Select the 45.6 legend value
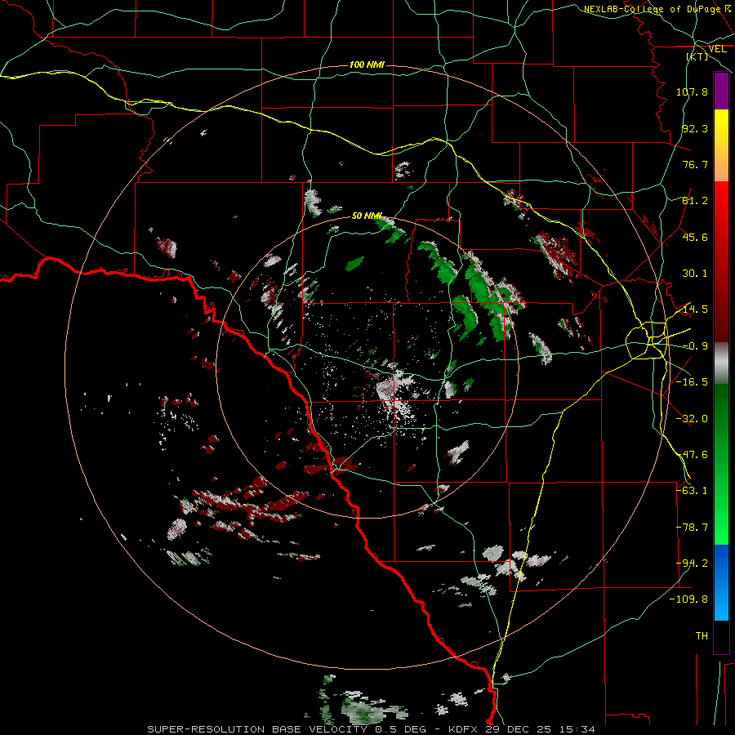This screenshot has width=735, height=735. (695, 237)
